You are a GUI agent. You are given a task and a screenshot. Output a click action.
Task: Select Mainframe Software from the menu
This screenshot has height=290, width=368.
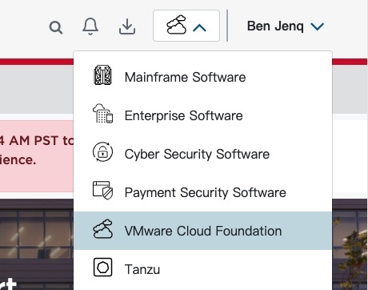203,77
